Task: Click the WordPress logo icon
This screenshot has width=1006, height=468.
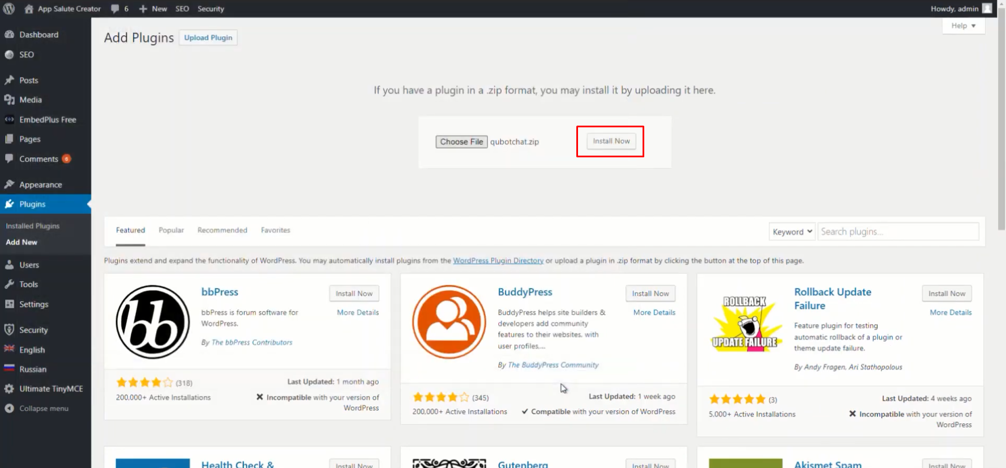Action: pos(9,8)
